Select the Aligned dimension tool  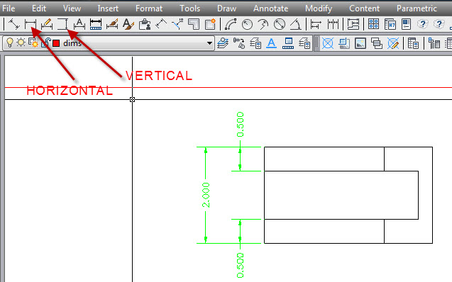13,24
